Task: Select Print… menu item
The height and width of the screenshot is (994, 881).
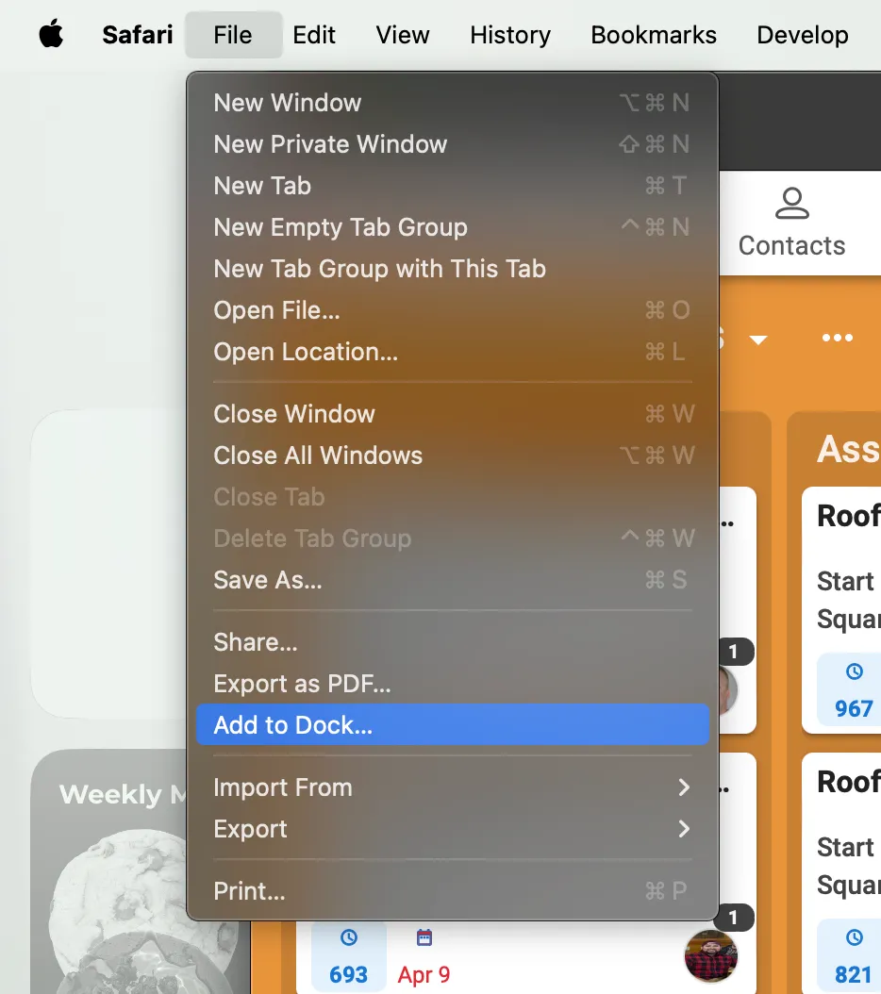Action: point(453,891)
